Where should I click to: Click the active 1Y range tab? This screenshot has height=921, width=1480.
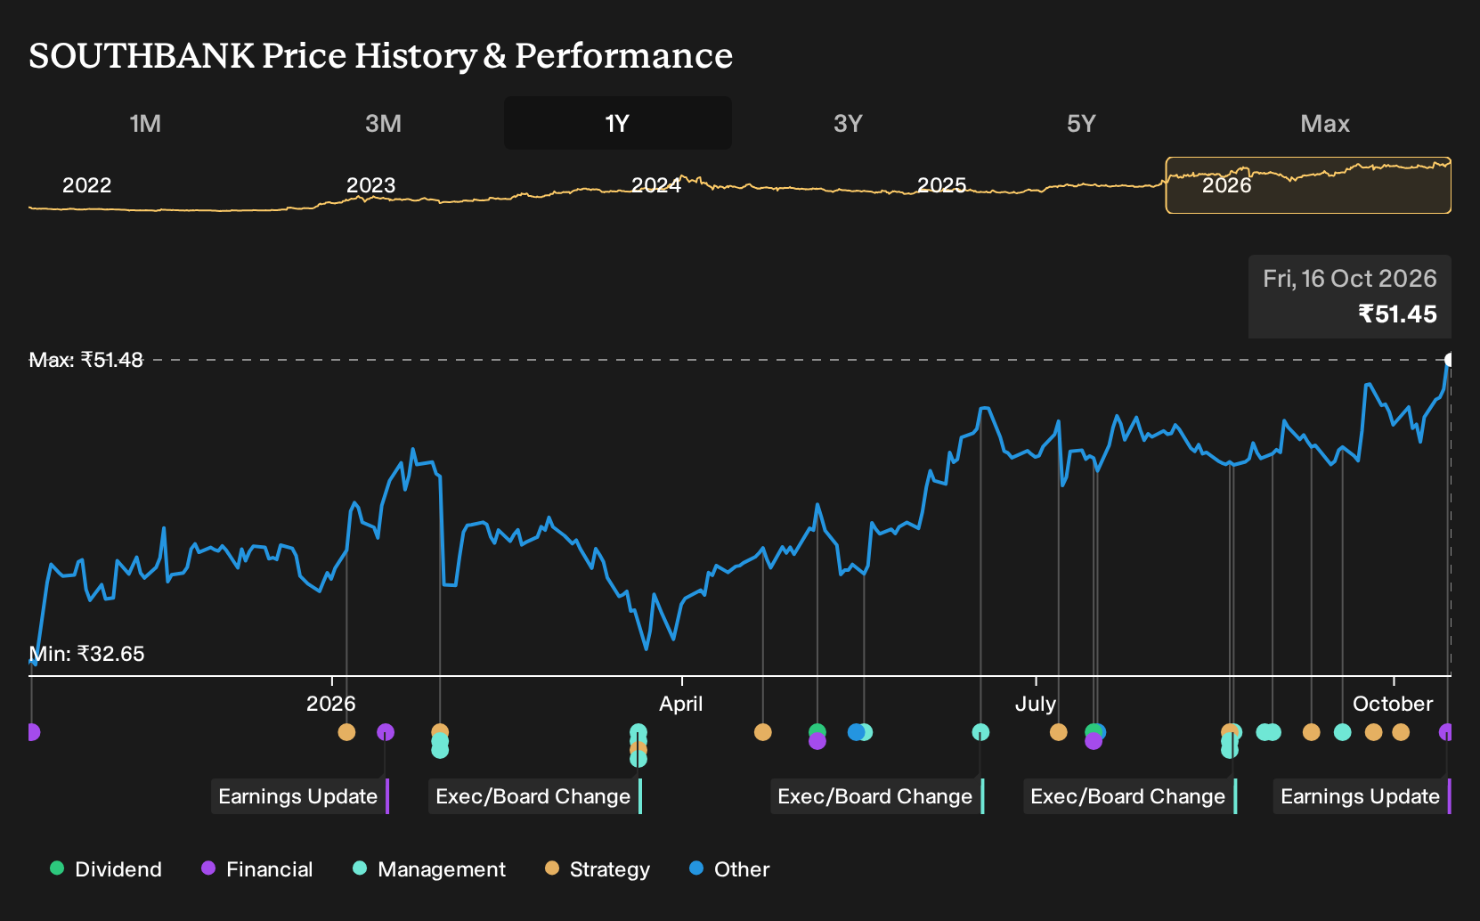(617, 123)
